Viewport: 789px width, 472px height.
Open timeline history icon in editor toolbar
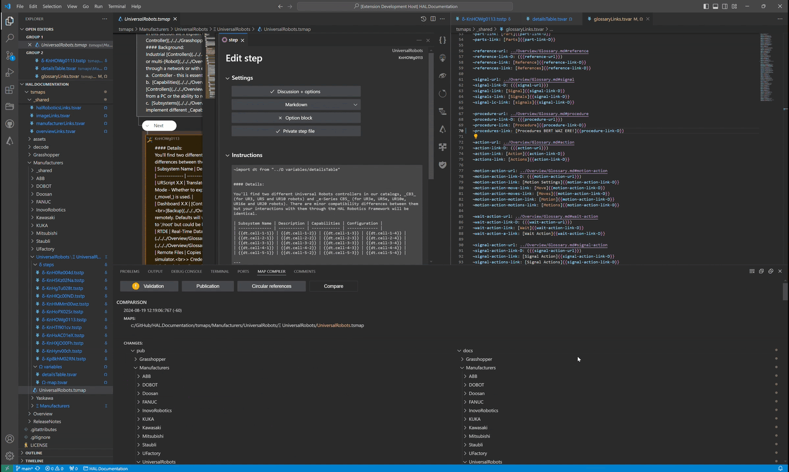pos(424,19)
